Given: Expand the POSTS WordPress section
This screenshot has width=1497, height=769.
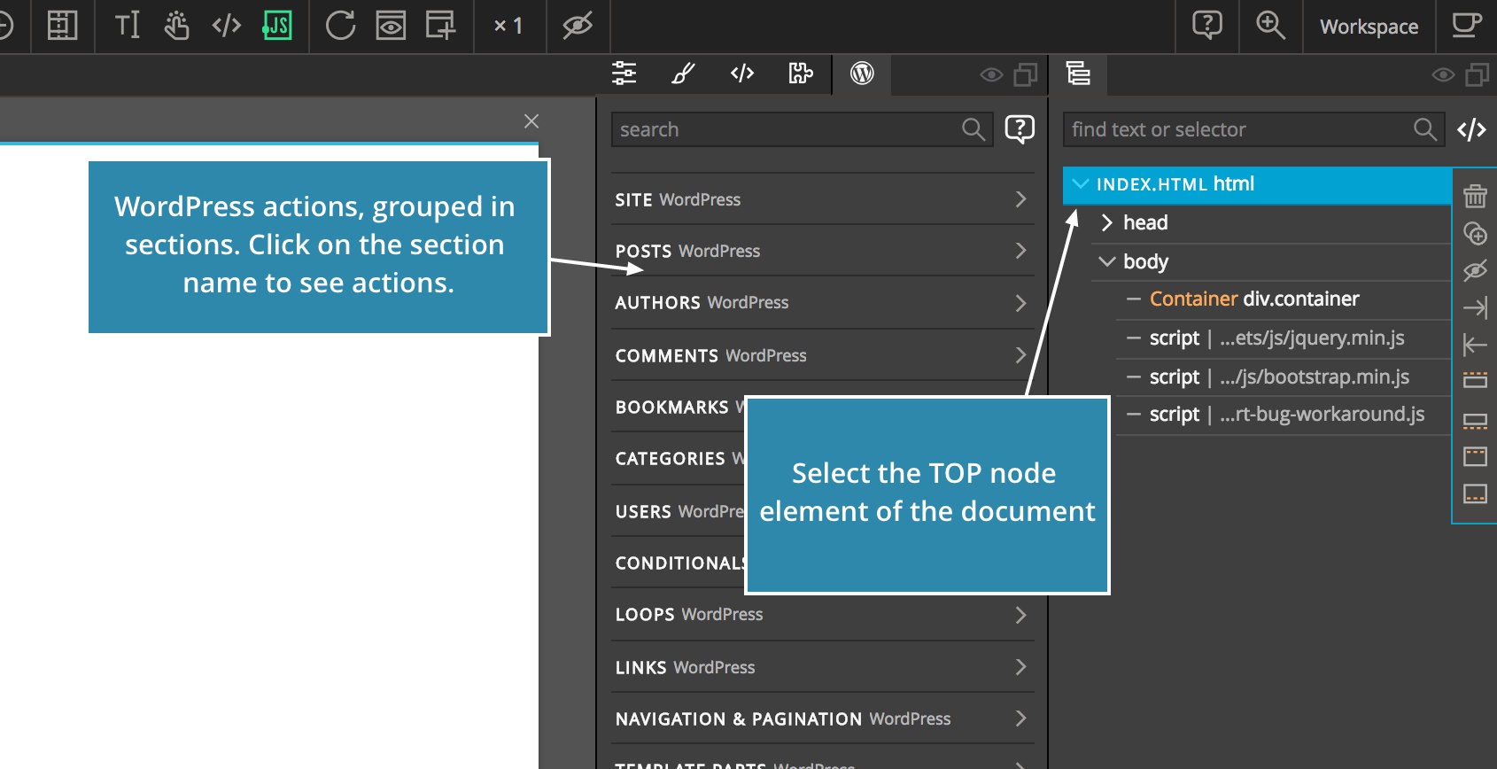Looking at the screenshot, I should pos(823,251).
